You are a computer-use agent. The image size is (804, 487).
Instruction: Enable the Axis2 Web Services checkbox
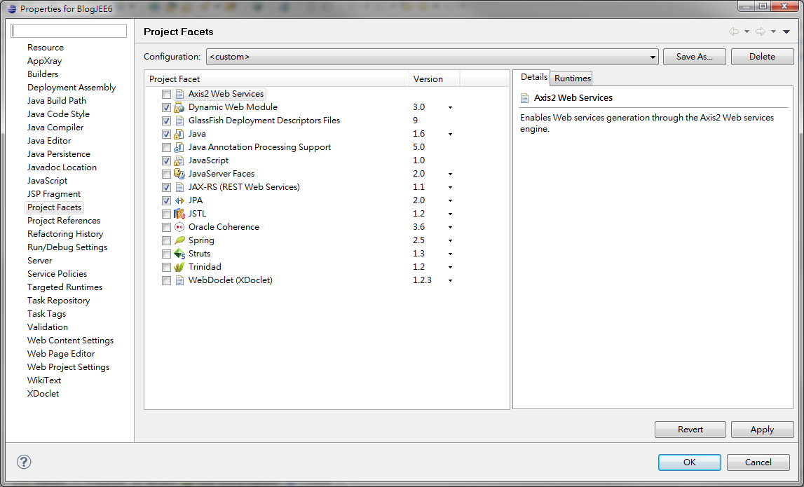pyautogui.click(x=166, y=95)
